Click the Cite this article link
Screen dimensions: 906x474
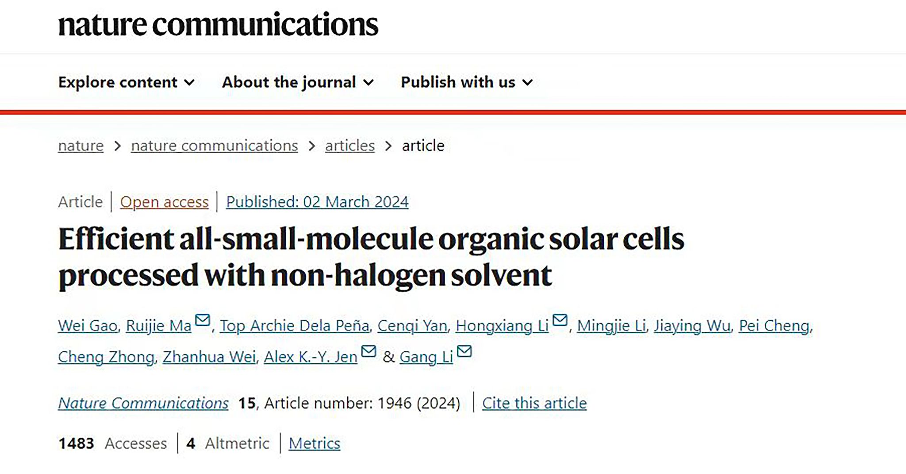click(534, 403)
